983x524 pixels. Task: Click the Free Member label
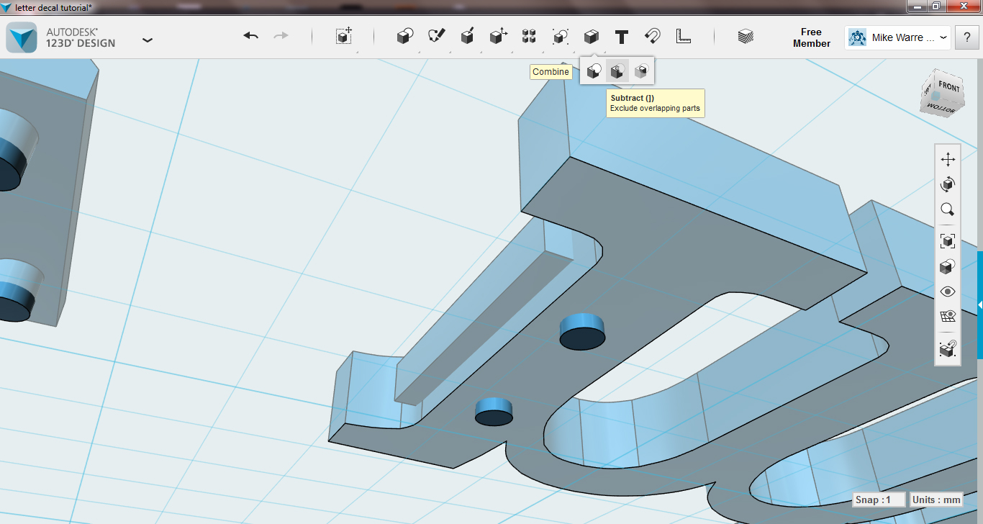(811, 37)
